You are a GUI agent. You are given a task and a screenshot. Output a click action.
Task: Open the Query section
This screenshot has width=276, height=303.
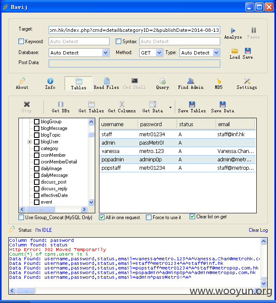[162, 83]
